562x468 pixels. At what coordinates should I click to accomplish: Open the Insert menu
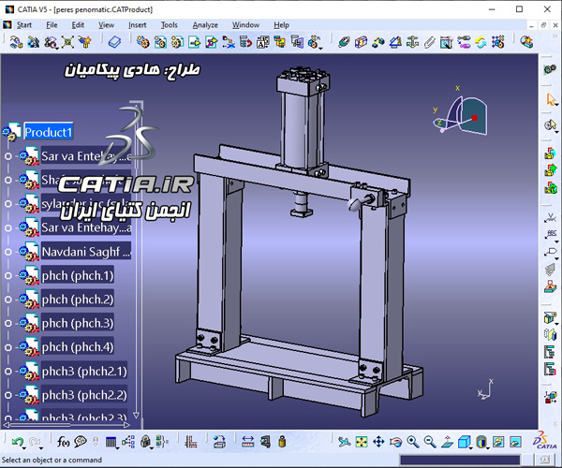pyautogui.click(x=138, y=25)
